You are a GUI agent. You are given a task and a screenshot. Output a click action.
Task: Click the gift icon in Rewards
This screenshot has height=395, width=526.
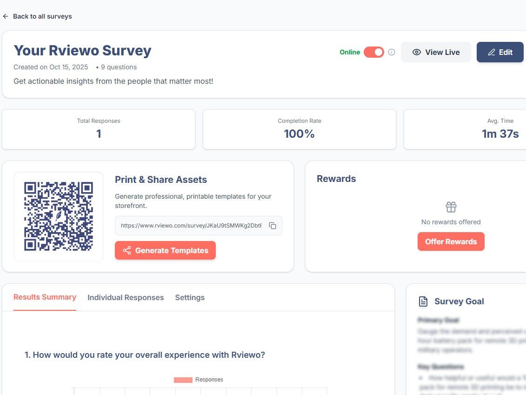click(451, 207)
